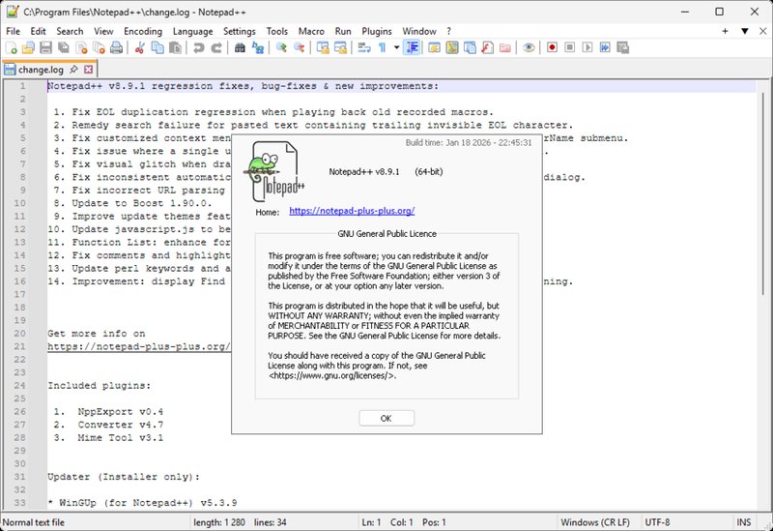Open the Settings menu
Screen dimensions: 773x531
point(239,31)
